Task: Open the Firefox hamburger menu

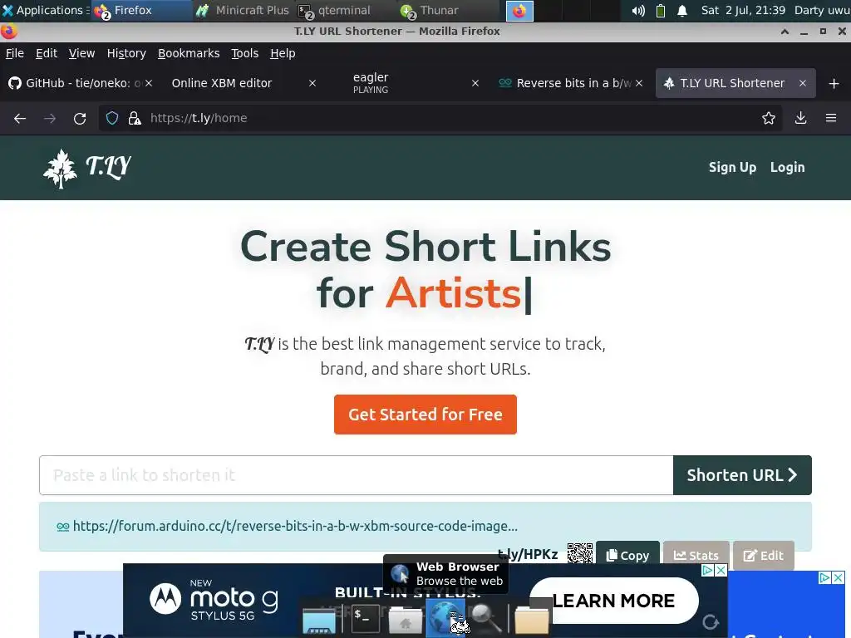Action: point(830,118)
